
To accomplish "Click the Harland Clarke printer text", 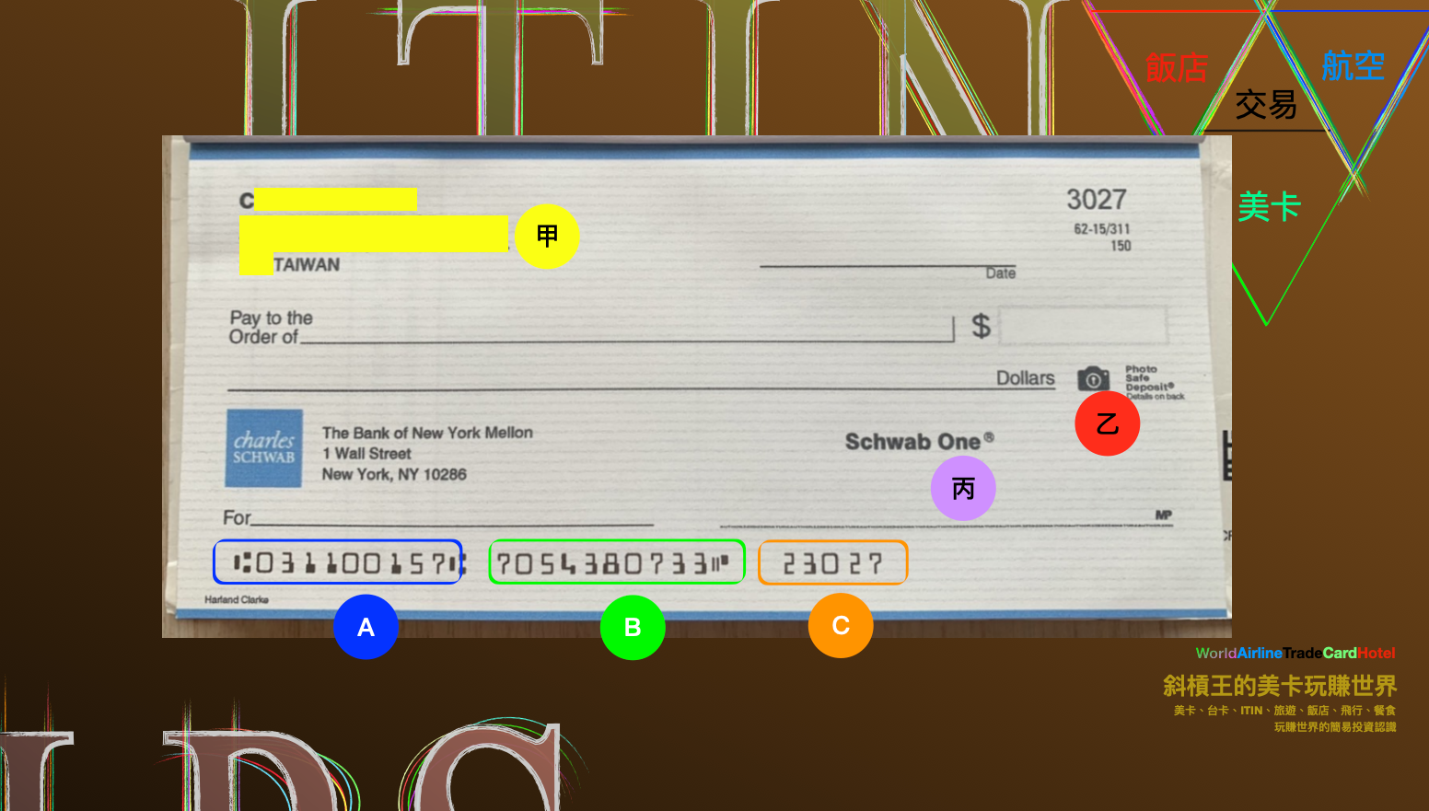I will 237,599.
